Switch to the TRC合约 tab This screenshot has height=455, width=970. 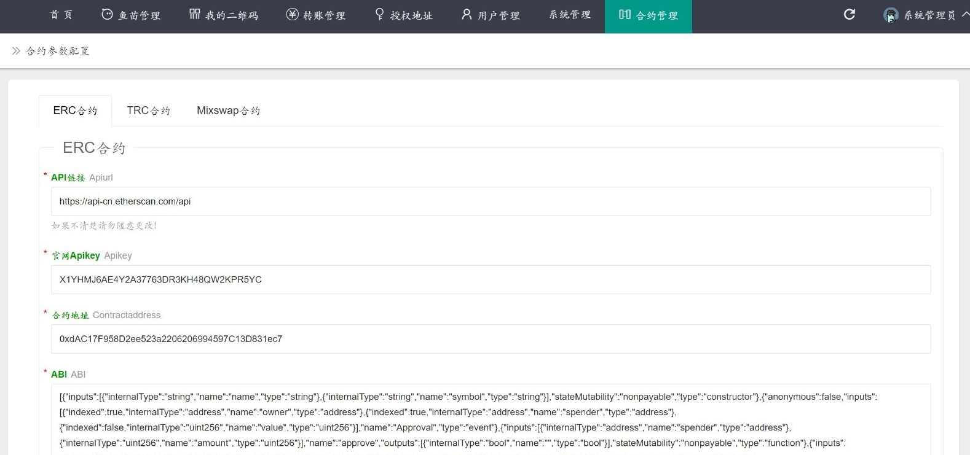pos(148,111)
